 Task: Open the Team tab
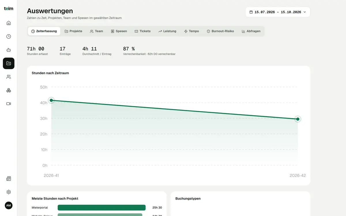click(x=96, y=31)
